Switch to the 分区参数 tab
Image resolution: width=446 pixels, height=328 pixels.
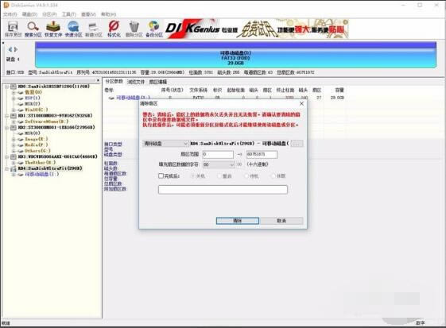tap(114, 81)
